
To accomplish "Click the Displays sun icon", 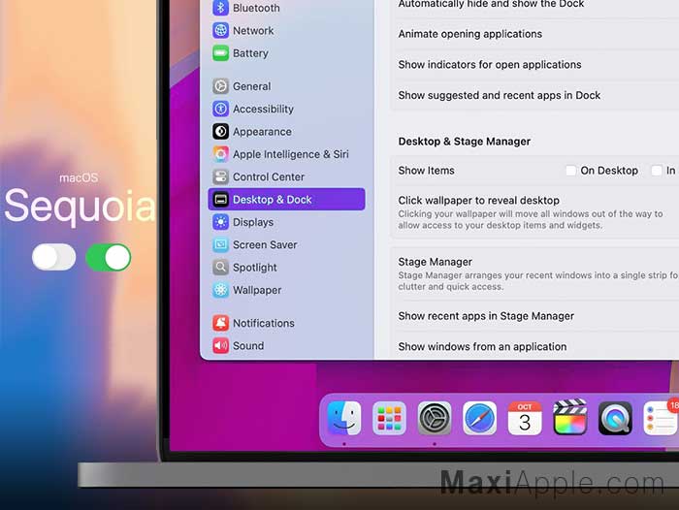I will point(220,222).
